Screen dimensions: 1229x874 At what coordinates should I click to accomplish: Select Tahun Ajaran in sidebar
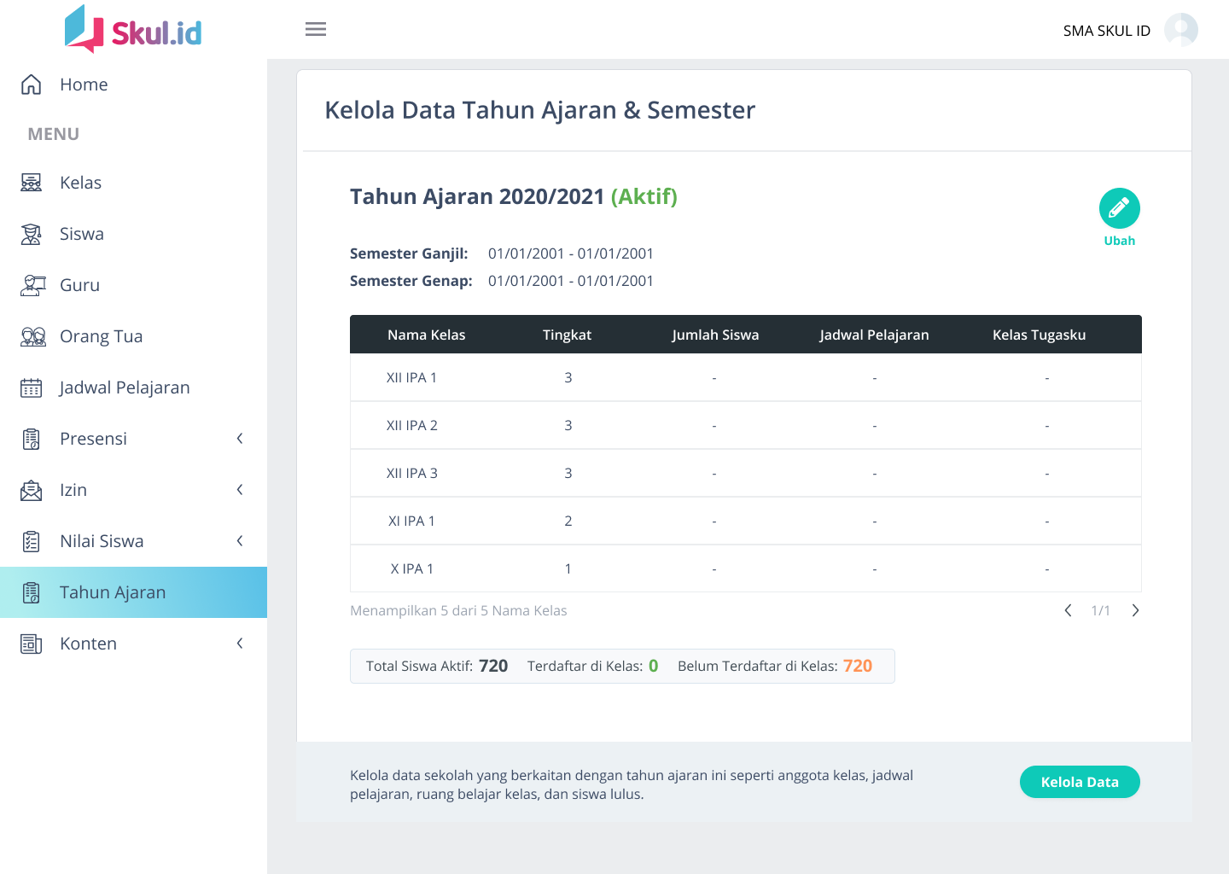coord(113,592)
